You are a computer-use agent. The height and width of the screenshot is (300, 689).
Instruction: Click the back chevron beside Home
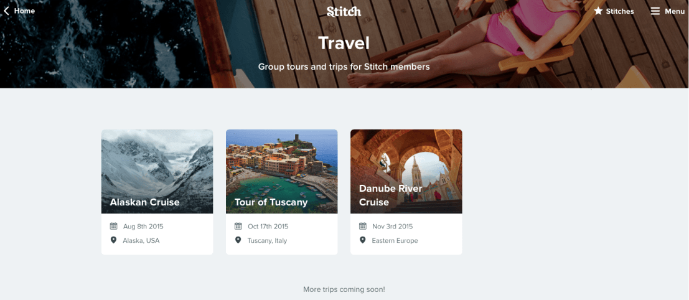pyautogui.click(x=6, y=11)
